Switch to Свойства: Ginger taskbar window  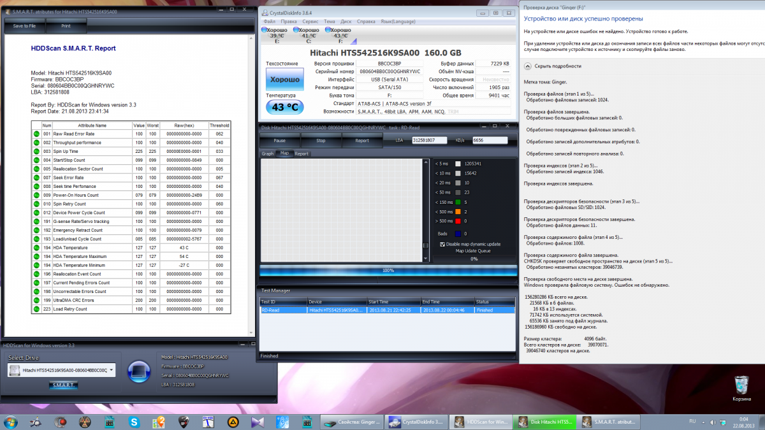tap(352, 422)
